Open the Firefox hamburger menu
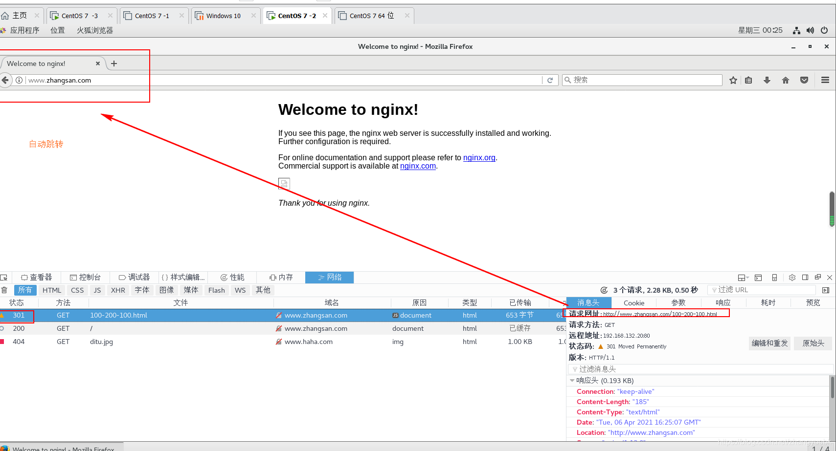 (x=825, y=80)
